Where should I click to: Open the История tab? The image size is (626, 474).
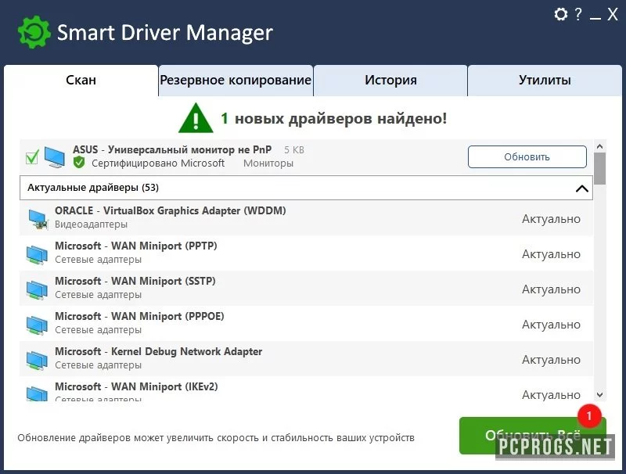point(390,81)
